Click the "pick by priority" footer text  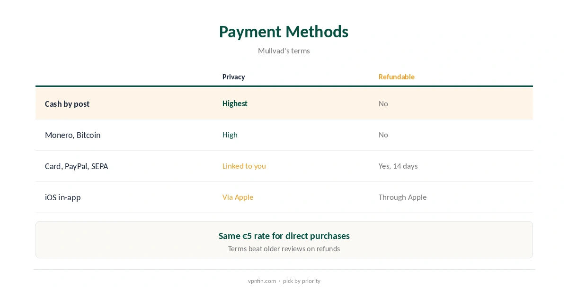(302, 281)
